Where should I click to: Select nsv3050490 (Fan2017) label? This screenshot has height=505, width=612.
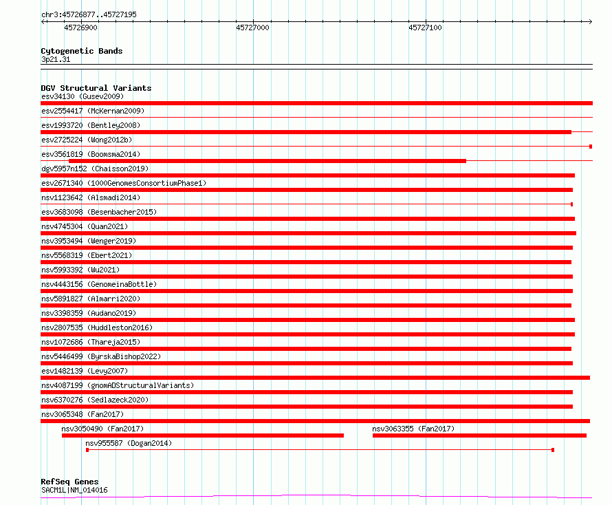[102, 429]
